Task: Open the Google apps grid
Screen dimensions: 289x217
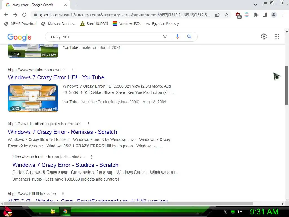Action: pos(277,36)
